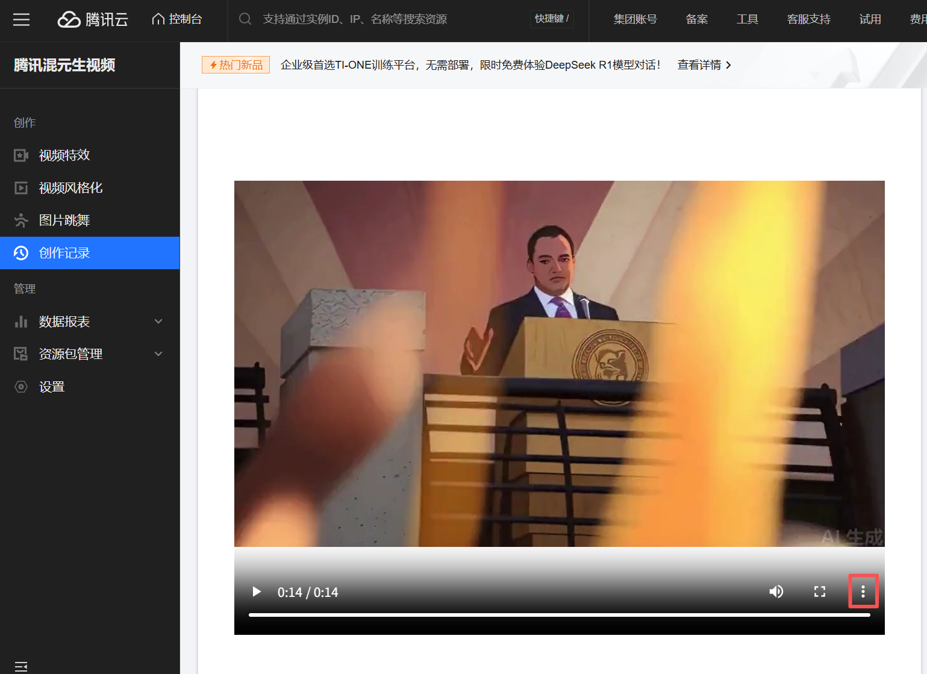
Task: Expand 资源包管理 chevron
Action: pyautogui.click(x=158, y=354)
